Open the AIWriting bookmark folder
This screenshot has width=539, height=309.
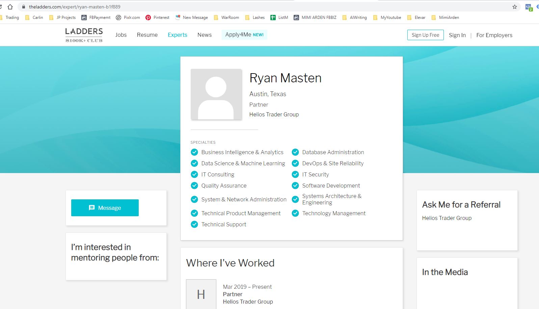(x=354, y=18)
